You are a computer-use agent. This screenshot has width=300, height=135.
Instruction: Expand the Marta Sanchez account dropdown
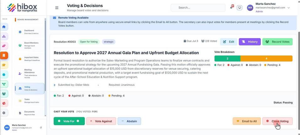(x=288, y=8)
